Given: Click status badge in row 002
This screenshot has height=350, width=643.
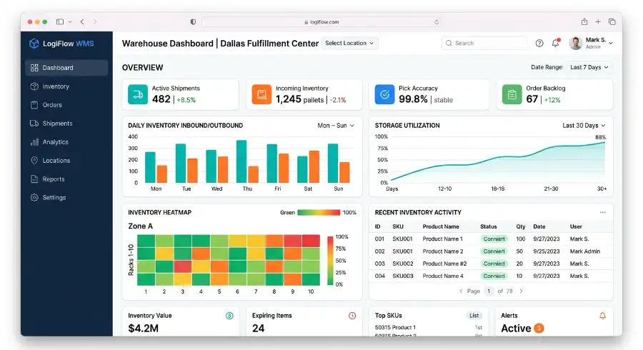Looking at the screenshot, I should 494,251.
